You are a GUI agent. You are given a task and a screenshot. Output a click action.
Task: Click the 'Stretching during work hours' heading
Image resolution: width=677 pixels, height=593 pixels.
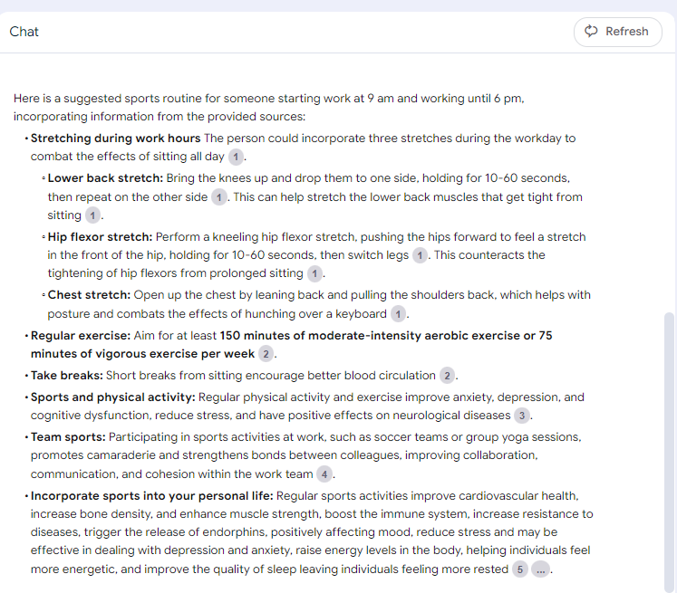[115, 139]
